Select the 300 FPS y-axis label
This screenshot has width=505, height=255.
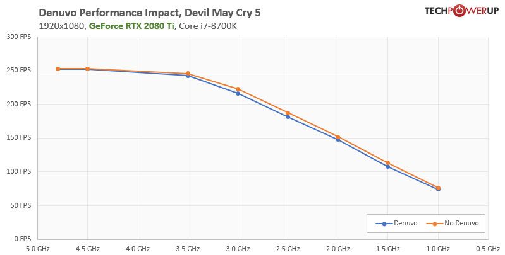[19, 37]
